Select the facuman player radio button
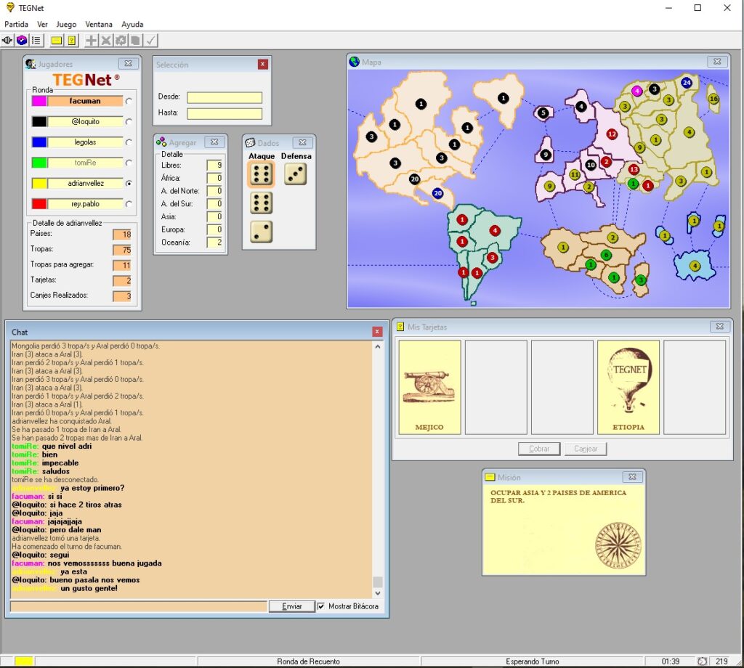This screenshot has width=744, height=668. (129, 102)
